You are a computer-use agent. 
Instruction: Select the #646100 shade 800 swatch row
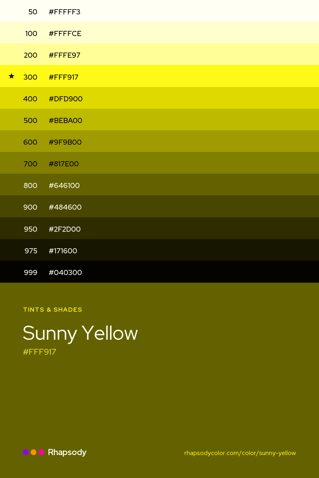159,185
